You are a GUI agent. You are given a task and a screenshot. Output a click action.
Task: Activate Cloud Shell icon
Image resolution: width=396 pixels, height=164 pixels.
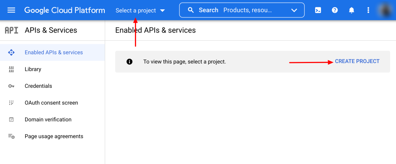tap(318, 10)
